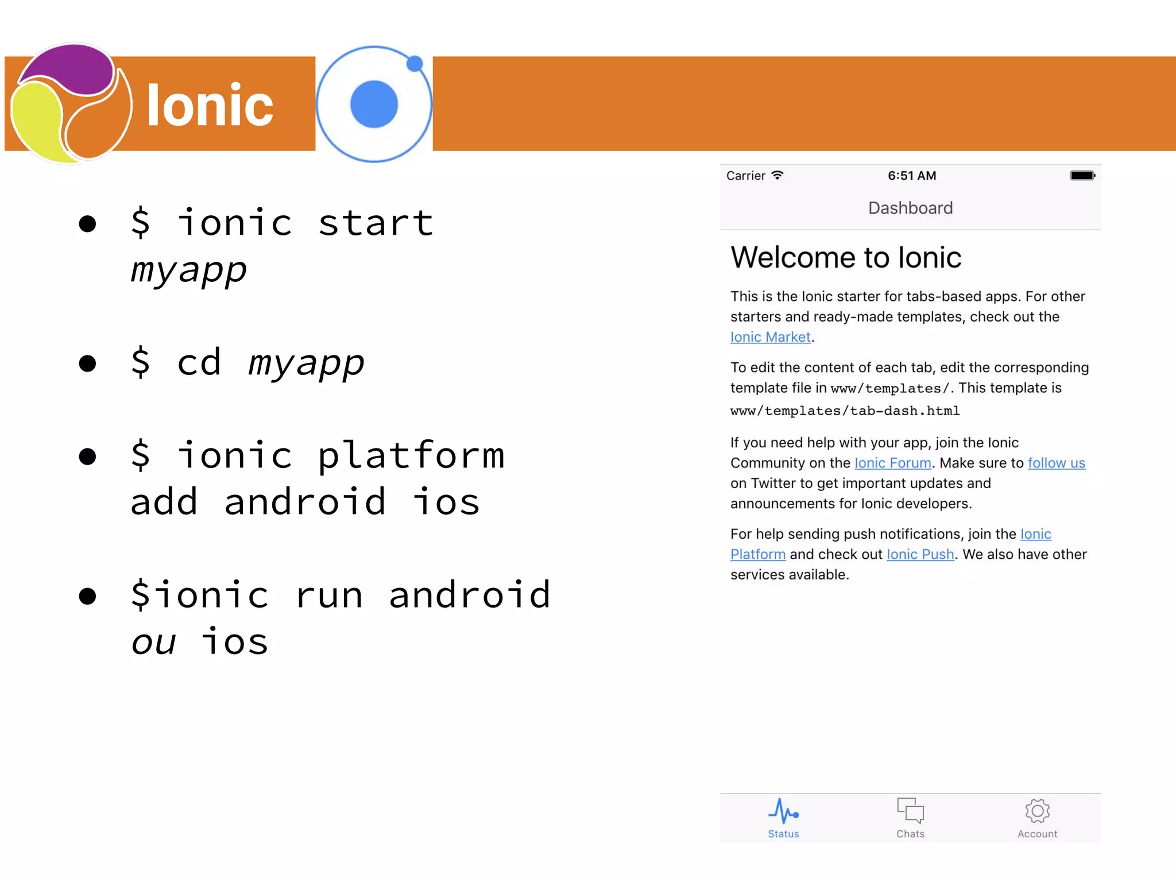This screenshot has width=1176, height=882.
Task: Click the purple-yellow-orange swirl logo
Action: click(71, 103)
